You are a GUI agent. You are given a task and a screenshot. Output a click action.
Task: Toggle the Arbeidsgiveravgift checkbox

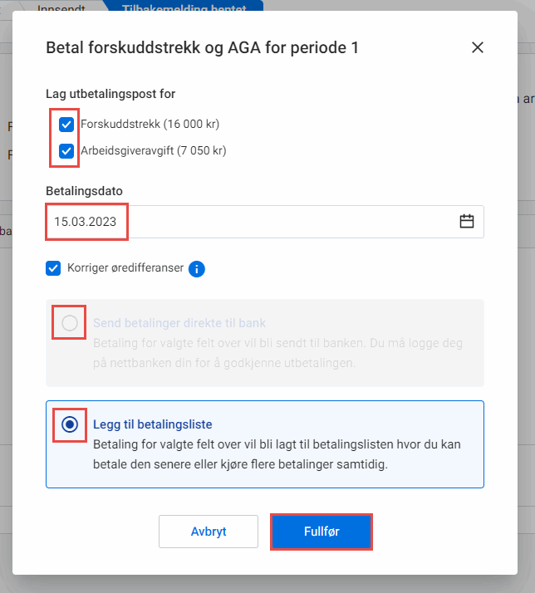coord(66,151)
